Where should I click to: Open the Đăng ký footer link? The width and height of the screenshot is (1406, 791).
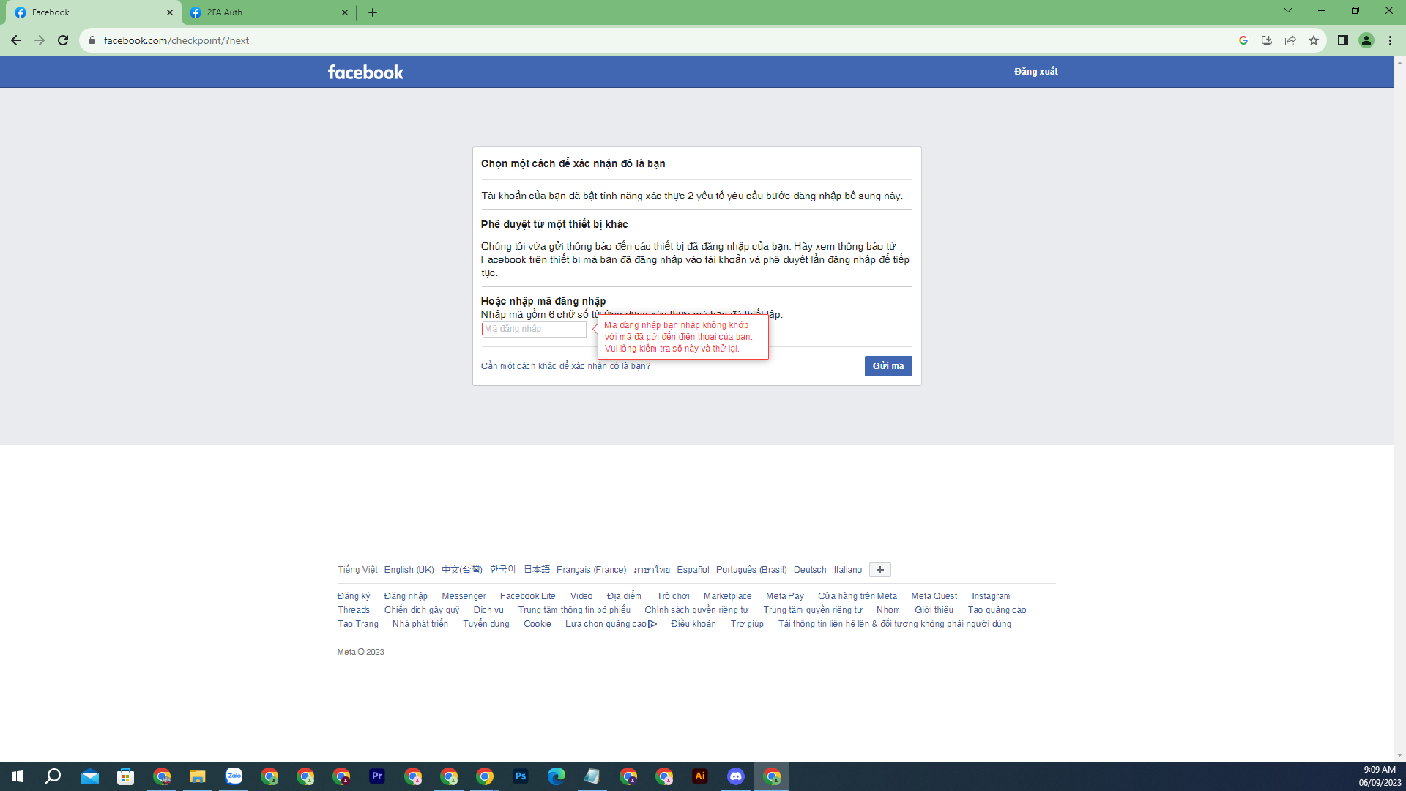click(x=354, y=596)
